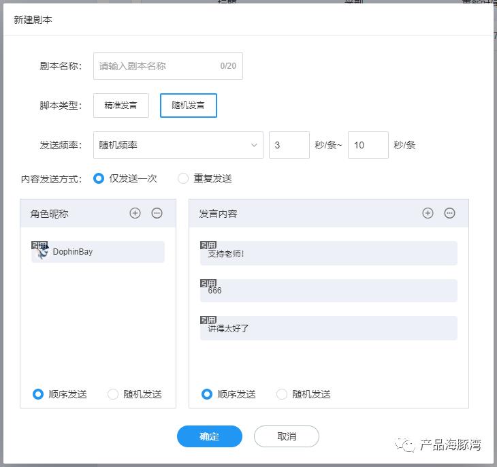Open more options in 角色昵称 panel header
The height and width of the screenshot is (467, 497).
[157, 213]
